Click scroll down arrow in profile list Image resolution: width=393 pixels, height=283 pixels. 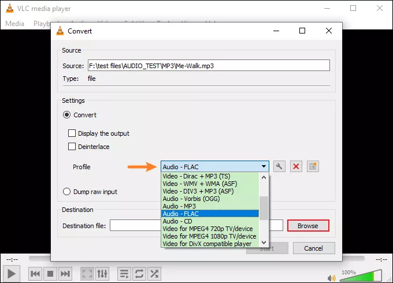pos(264,242)
